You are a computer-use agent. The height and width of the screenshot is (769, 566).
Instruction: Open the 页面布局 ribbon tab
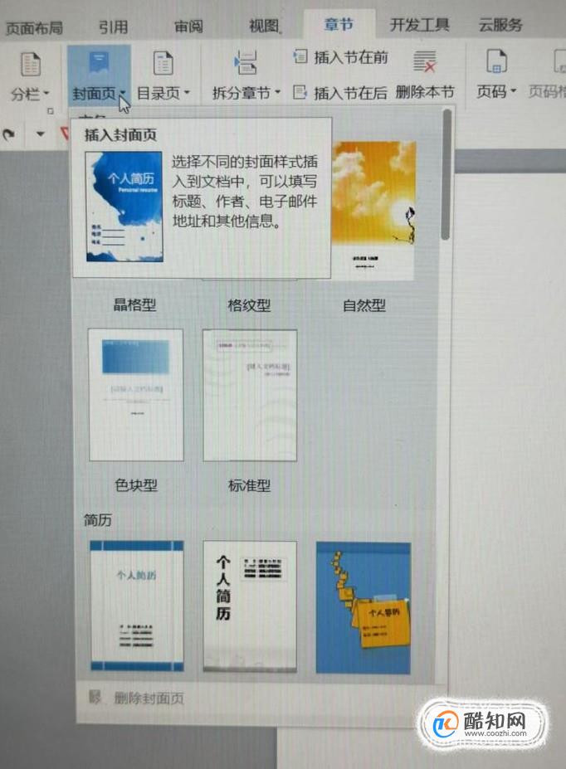[34, 27]
